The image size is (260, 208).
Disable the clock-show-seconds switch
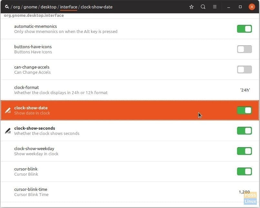coord(244,131)
